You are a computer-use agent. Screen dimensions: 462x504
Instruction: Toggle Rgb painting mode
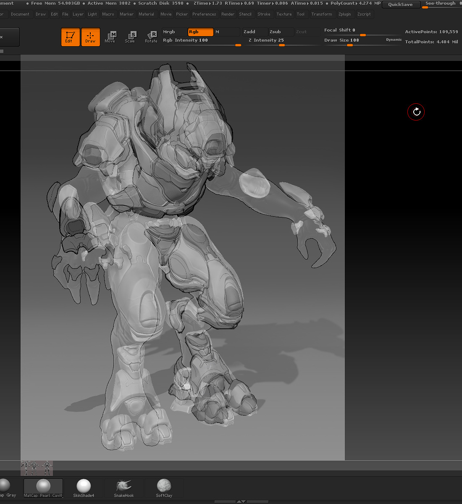pyautogui.click(x=201, y=32)
